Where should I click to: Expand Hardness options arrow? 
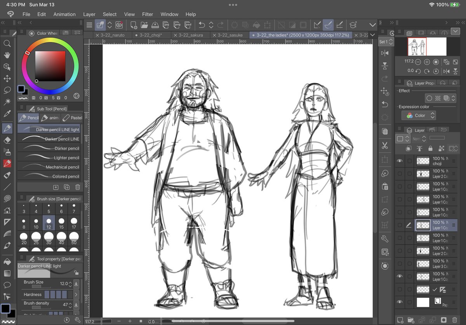76,295
